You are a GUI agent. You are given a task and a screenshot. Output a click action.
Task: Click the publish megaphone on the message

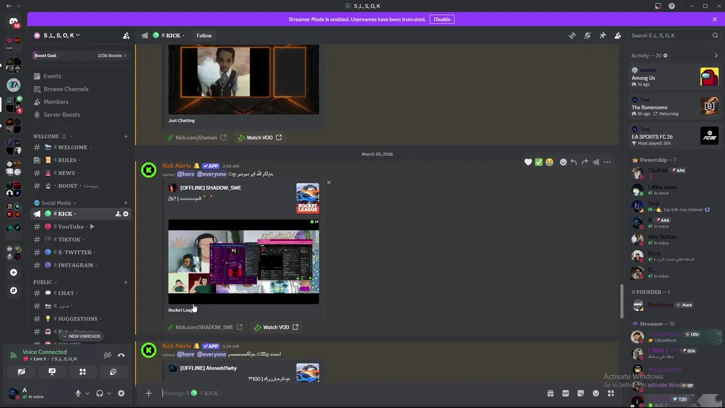(596, 162)
